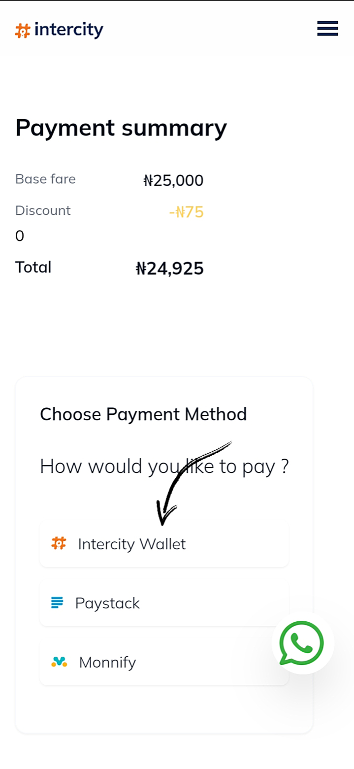Click the ₦24,925 total amount
Screen dimensions: 354x769
[x=169, y=268]
